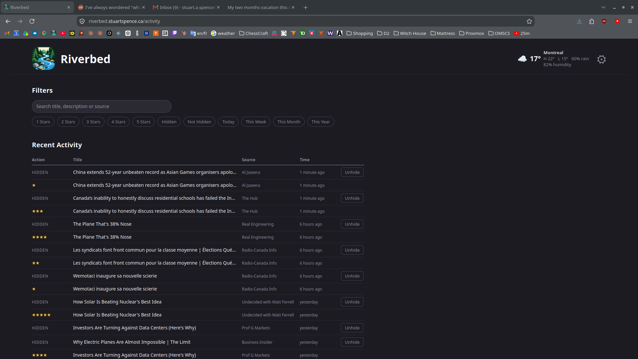Open the Shopping bookmarks folder
This screenshot has width=638, height=359.
[360, 33]
